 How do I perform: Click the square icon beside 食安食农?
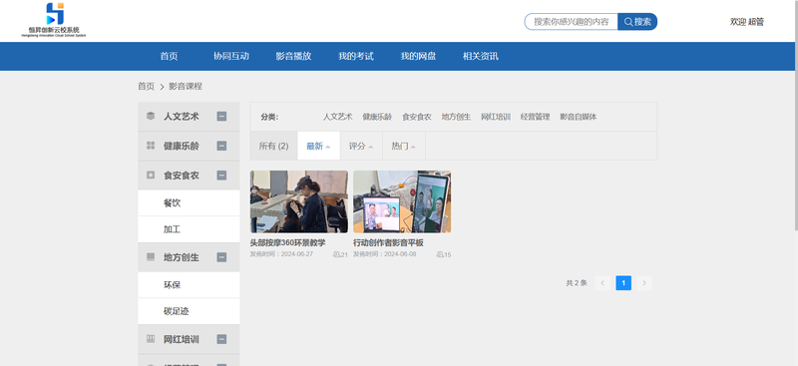pos(151,176)
